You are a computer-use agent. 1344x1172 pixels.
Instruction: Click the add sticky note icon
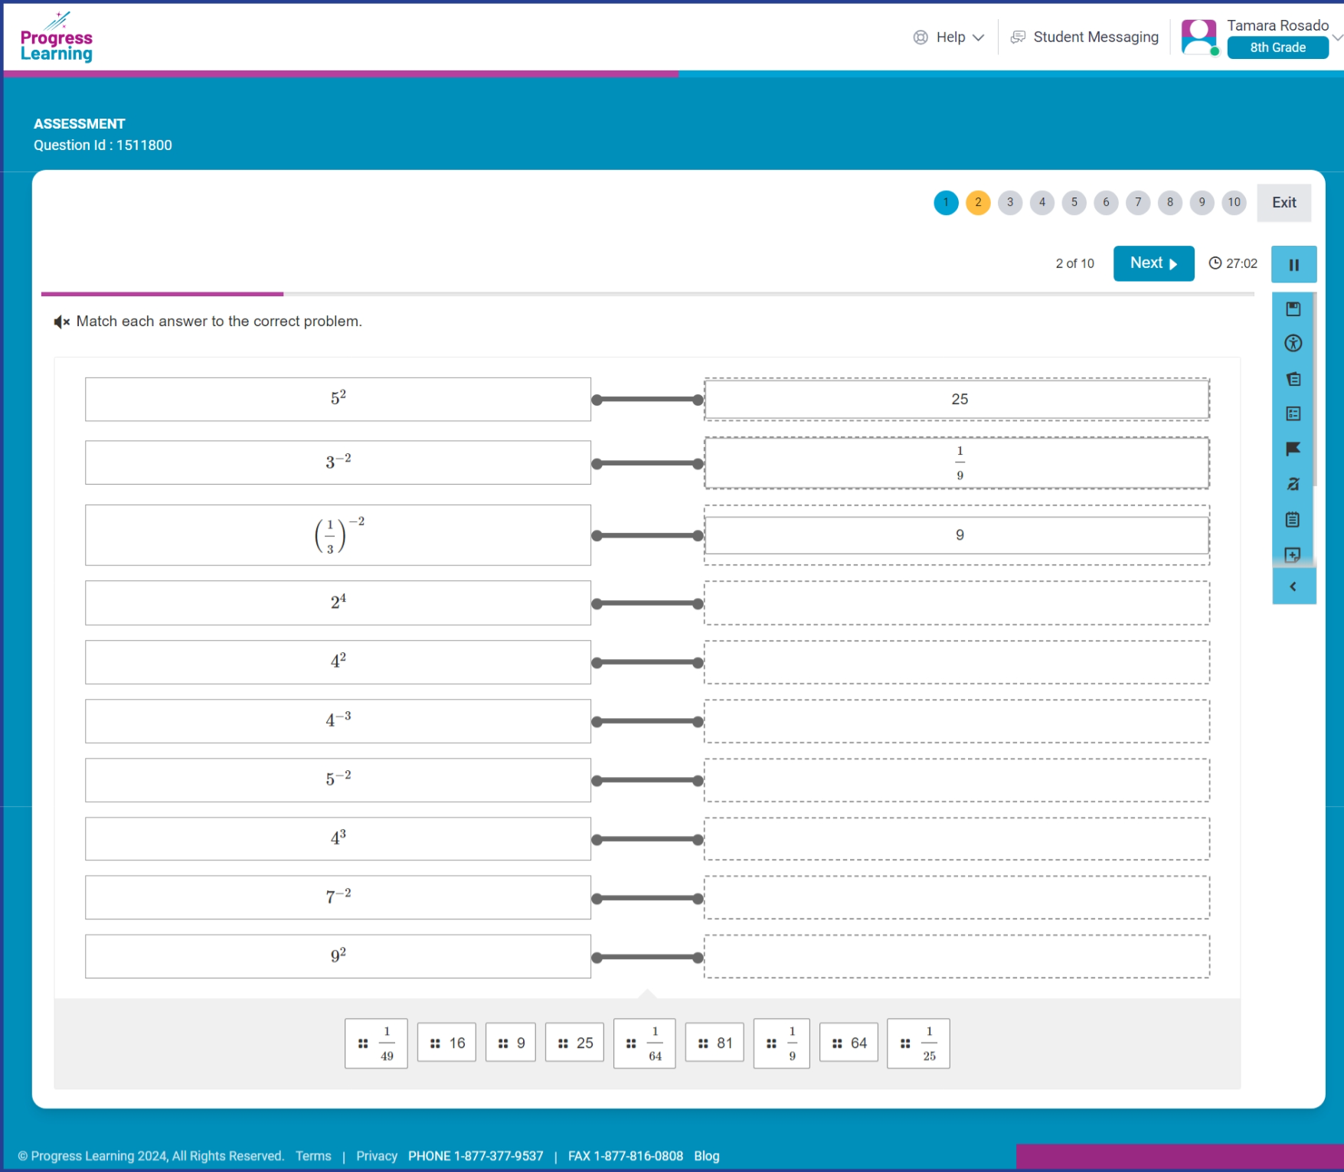pyautogui.click(x=1293, y=554)
